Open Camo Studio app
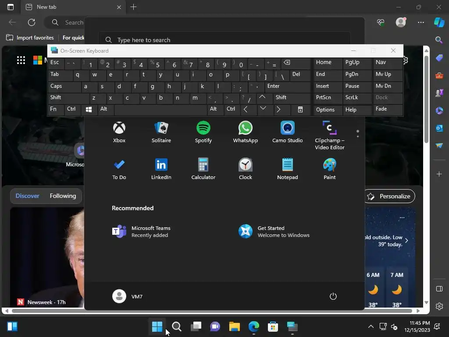Screen dimensions: 449x337 (x=288, y=132)
